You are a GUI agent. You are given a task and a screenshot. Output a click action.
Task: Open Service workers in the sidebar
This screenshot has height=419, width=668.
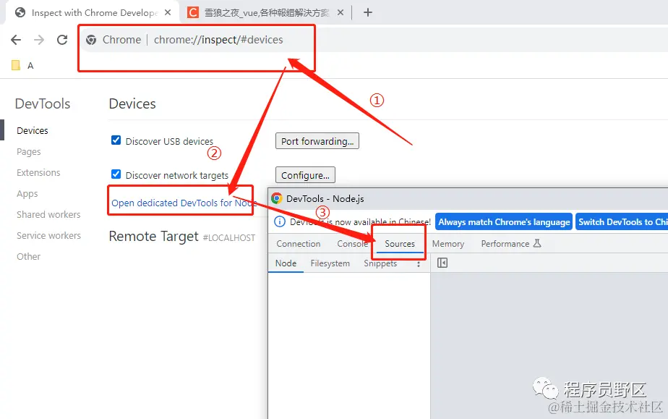pyautogui.click(x=48, y=235)
